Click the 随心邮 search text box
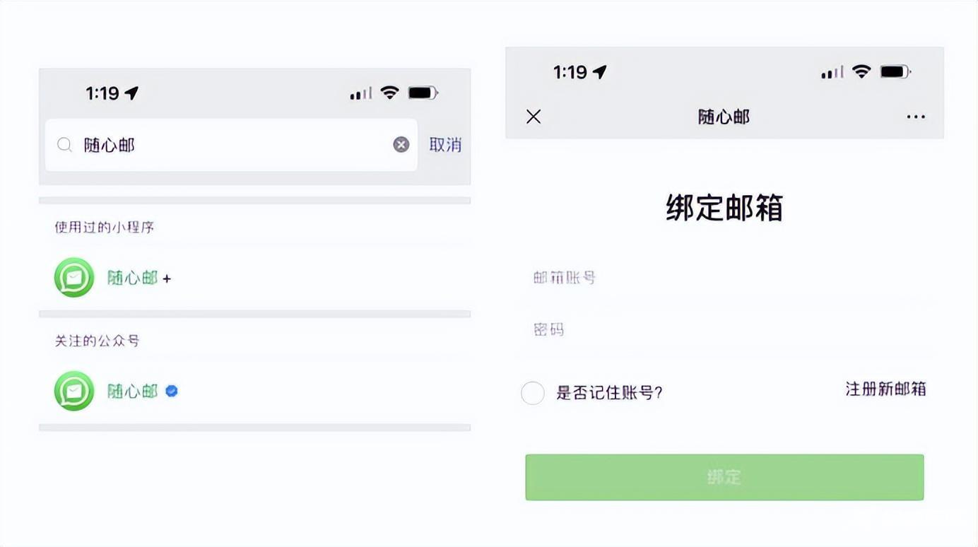978x547 pixels. click(233, 145)
